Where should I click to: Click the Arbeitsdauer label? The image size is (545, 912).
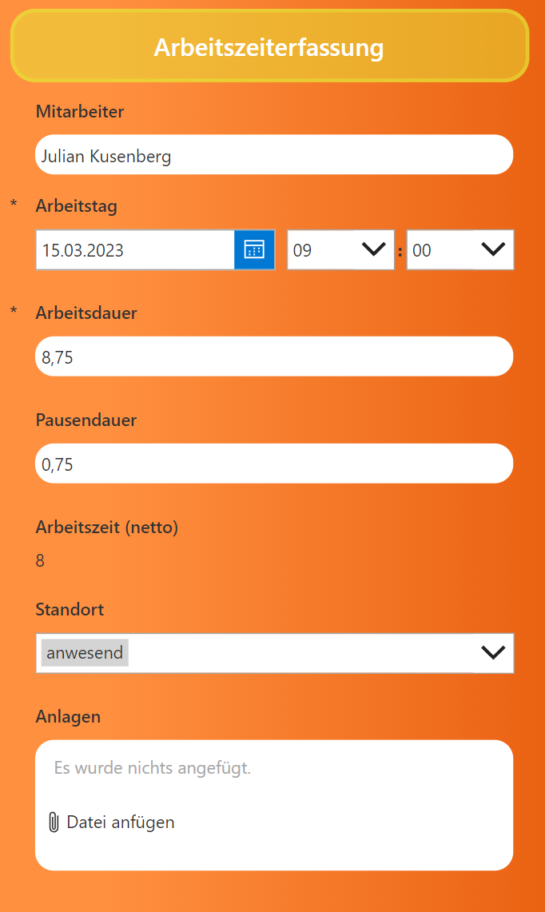(x=86, y=313)
